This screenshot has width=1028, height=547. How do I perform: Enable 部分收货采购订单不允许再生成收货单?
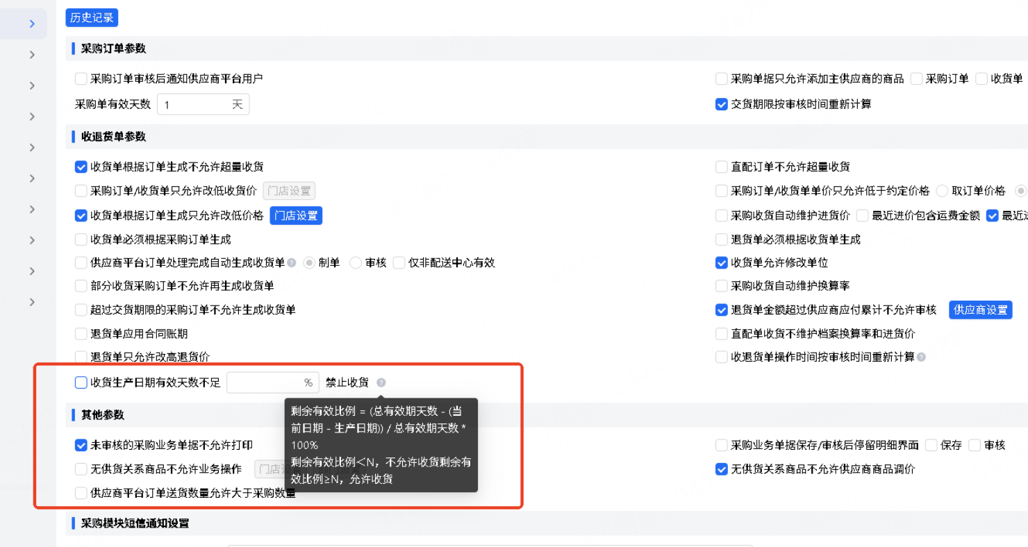tap(81, 286)
